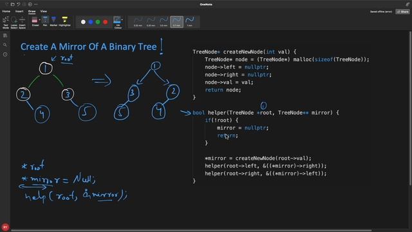Image resolution: width=412 pixels, height=232 pixels.
Task: Click the pen icon at top right corner
Action: [x=407, y=5]
